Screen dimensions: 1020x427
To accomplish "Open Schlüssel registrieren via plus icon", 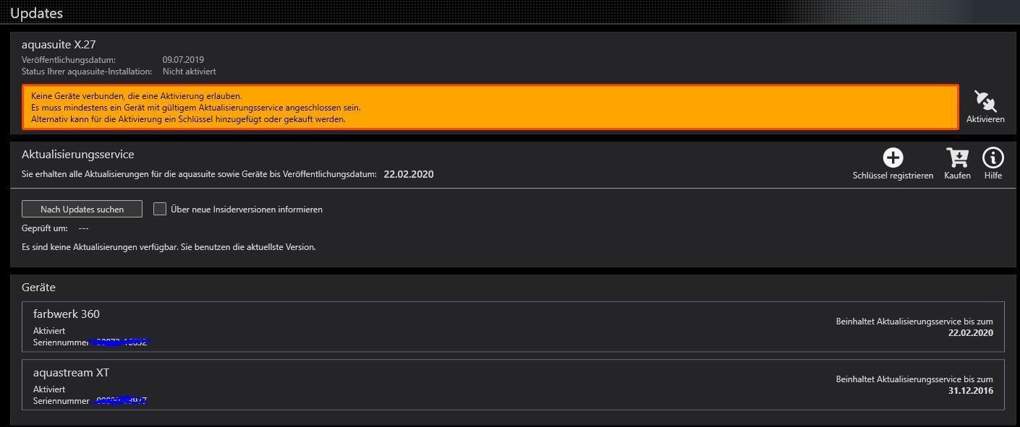I will (893, 158).
